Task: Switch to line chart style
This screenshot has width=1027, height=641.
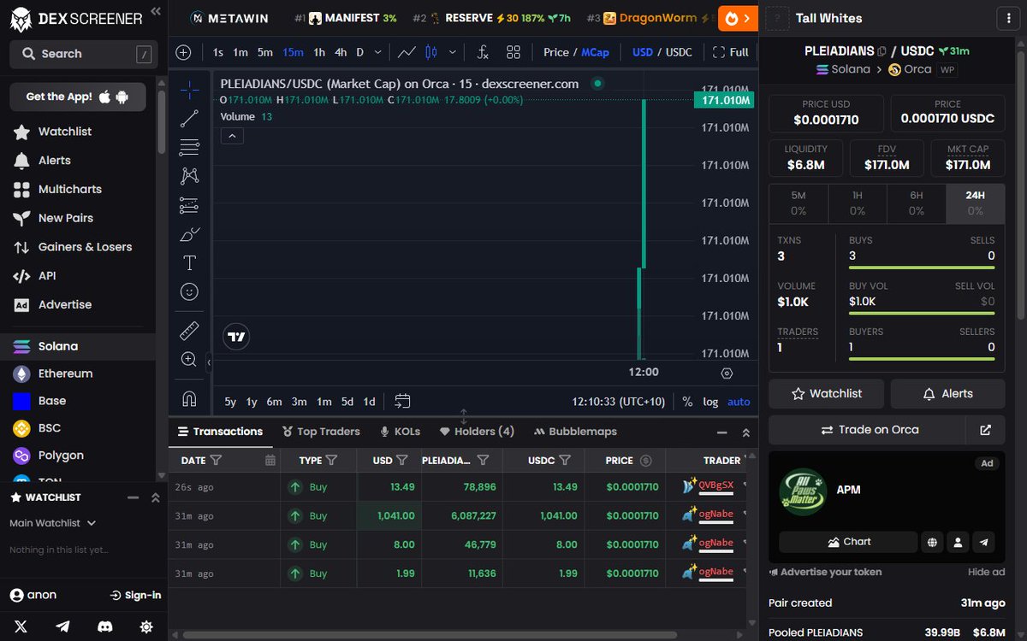Action: tap(407, 52)
